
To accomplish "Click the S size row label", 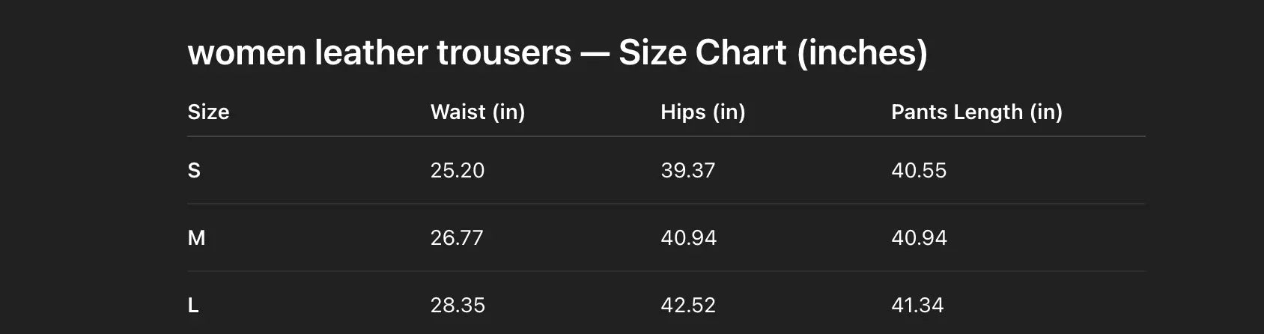I will [194, 171].
